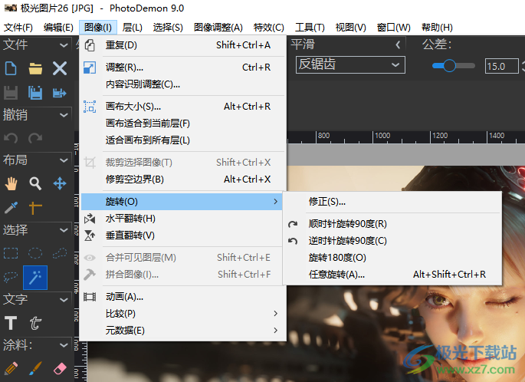This screenshot has height=382, width=525.
Task: Click the open folder icon
Action: 35,68
